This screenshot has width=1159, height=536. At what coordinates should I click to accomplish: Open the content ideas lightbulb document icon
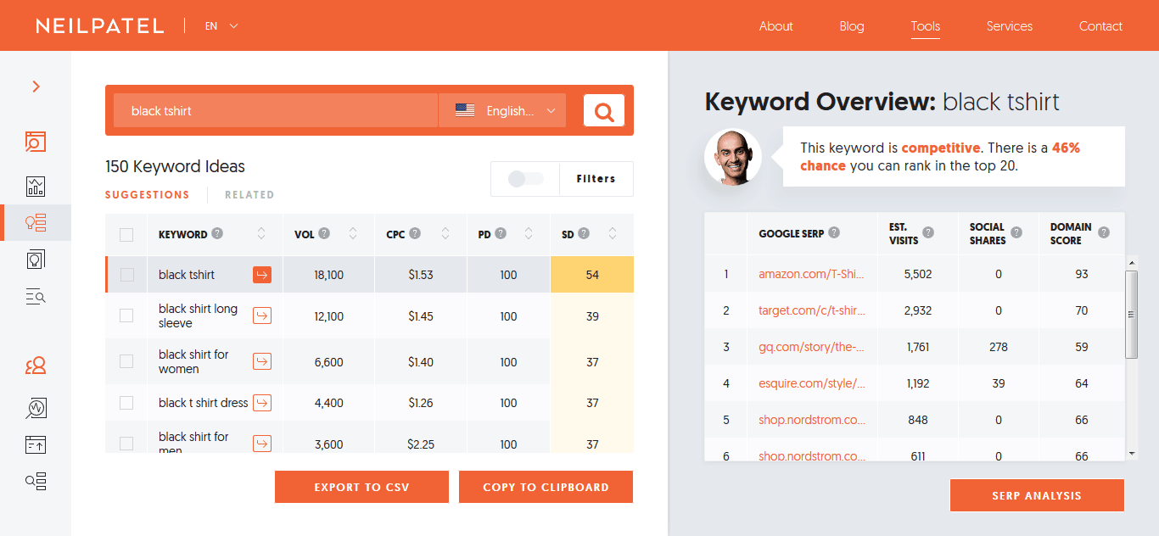pyautogui.click(x=36, y=260)
